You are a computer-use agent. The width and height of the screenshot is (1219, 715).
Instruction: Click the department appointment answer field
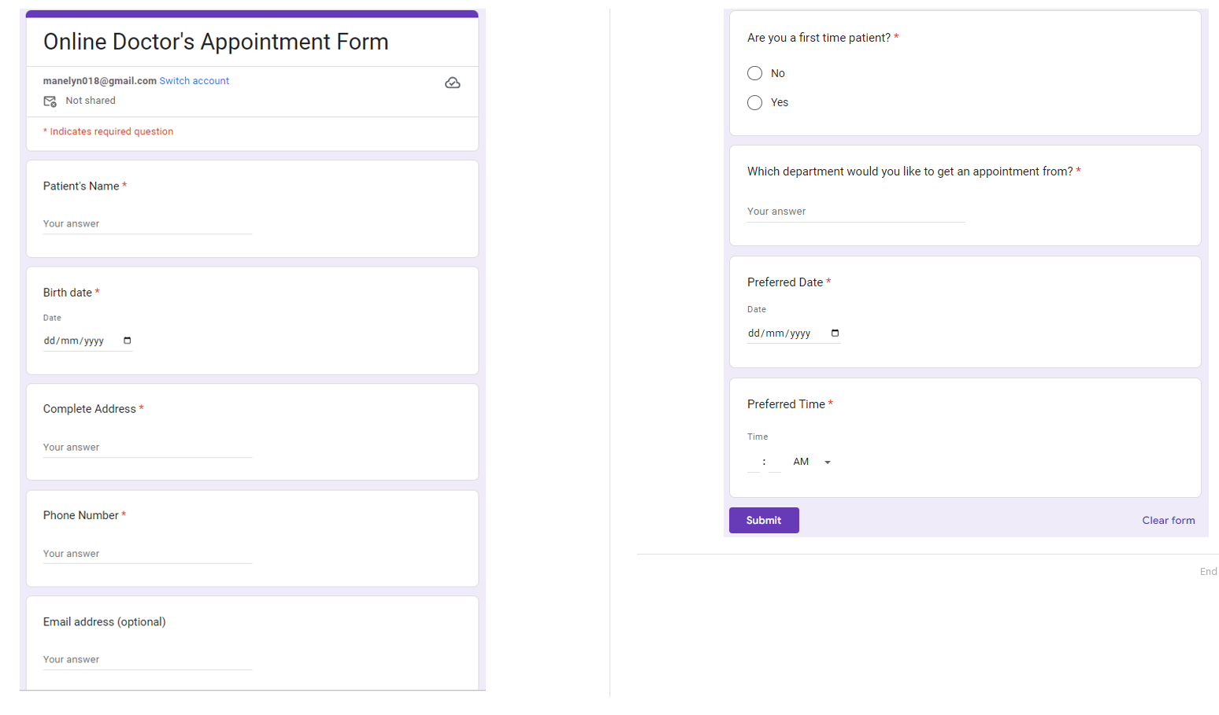pyautogui.click(x=855, y=212)
